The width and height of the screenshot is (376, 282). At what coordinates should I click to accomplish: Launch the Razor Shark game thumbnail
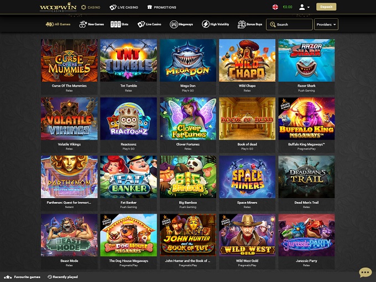click(306, 61)
